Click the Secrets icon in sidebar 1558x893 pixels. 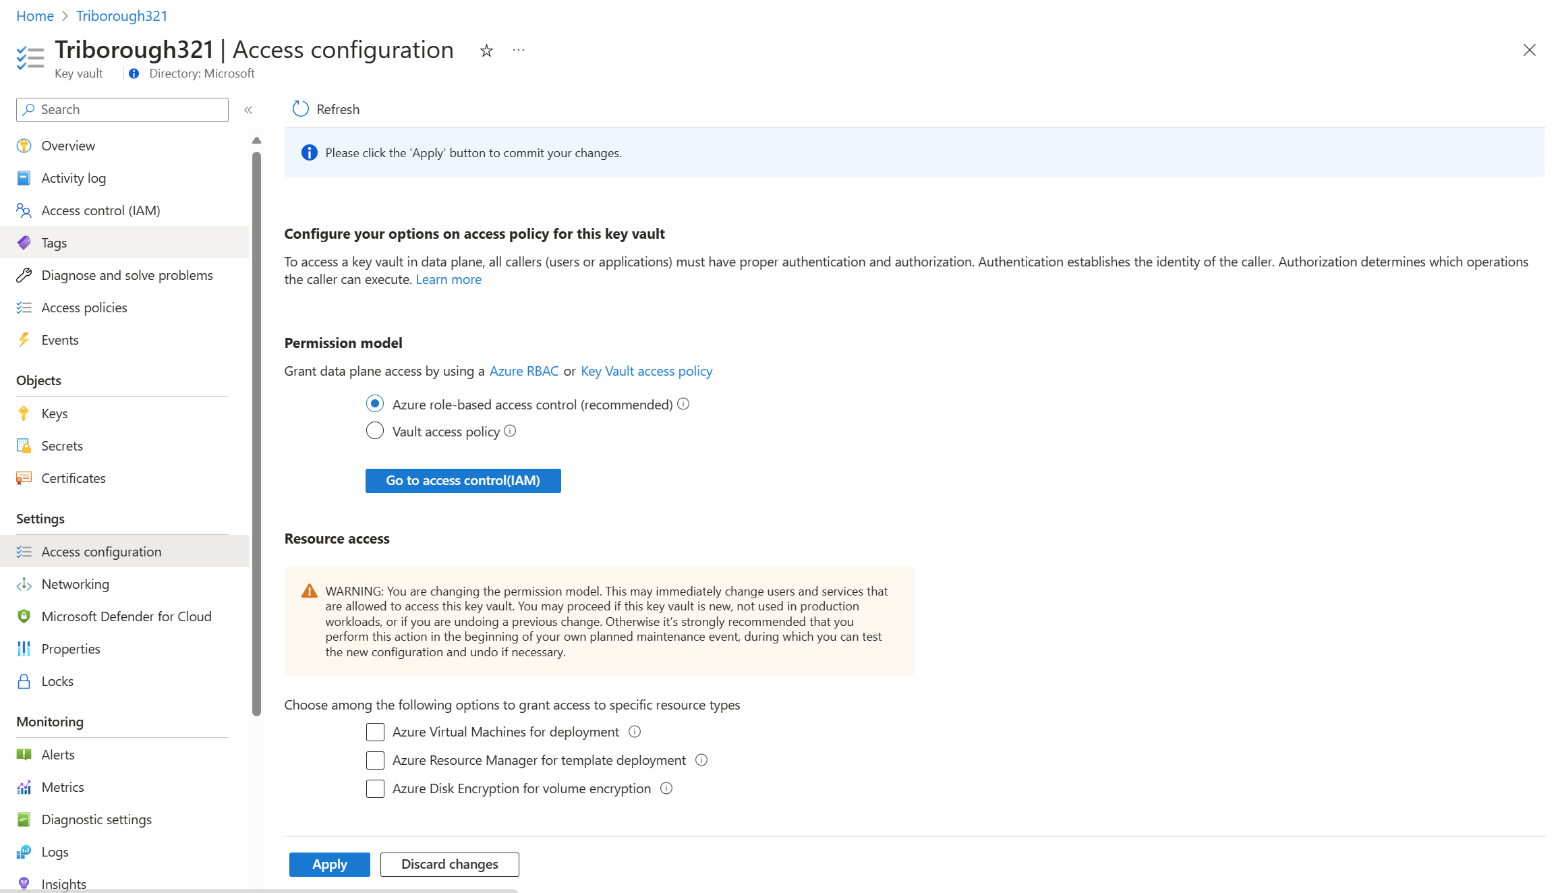click(x=24, y=445)
